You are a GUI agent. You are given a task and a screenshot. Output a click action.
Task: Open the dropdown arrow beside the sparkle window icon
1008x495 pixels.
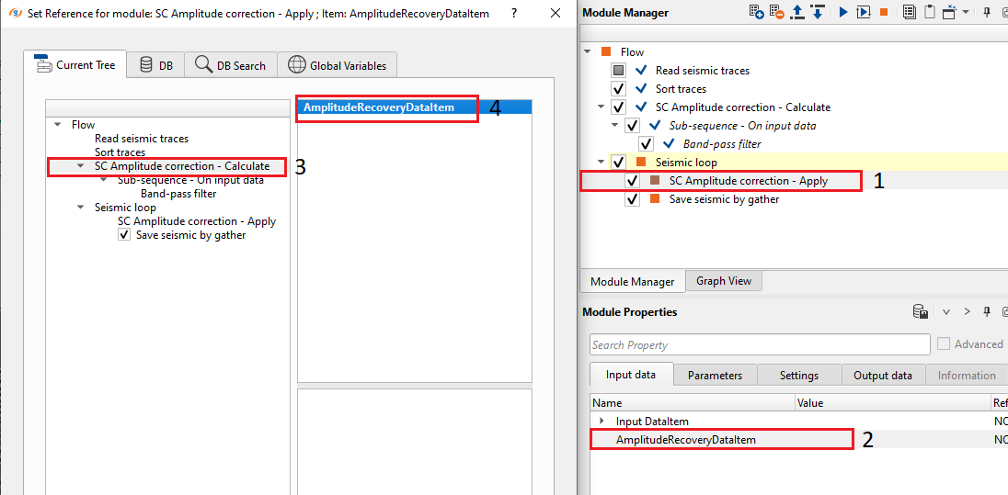click(966, 12)
